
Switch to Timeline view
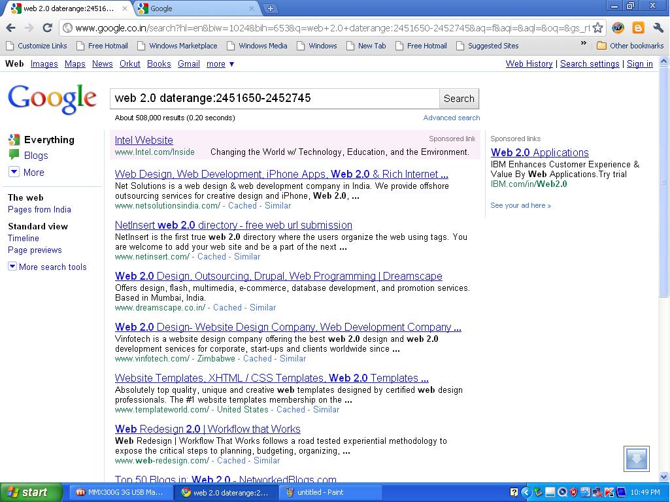coord(23,238)
